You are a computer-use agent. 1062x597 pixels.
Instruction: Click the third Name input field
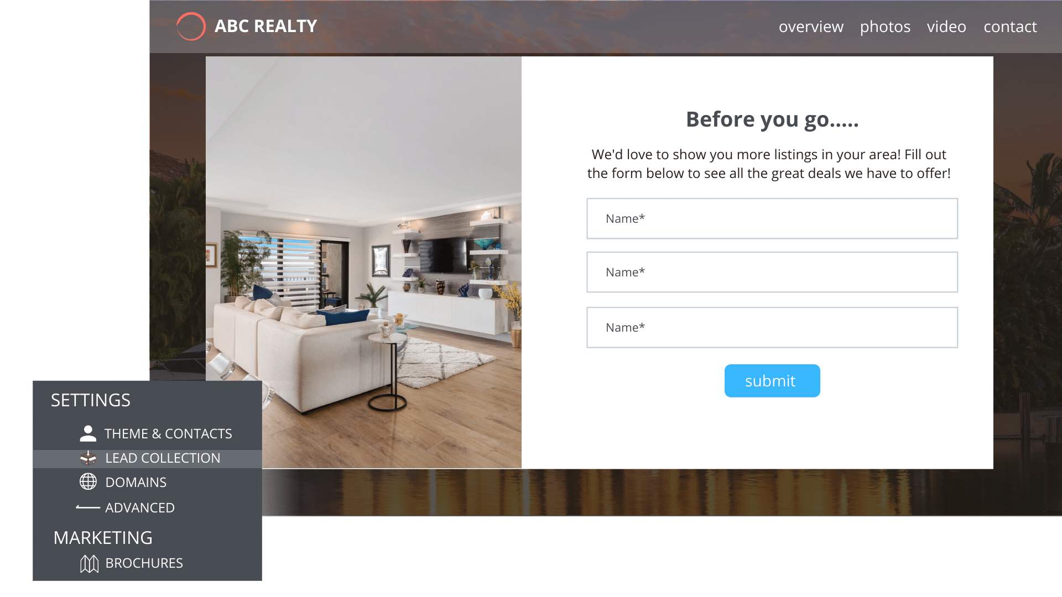click(772, 327)
